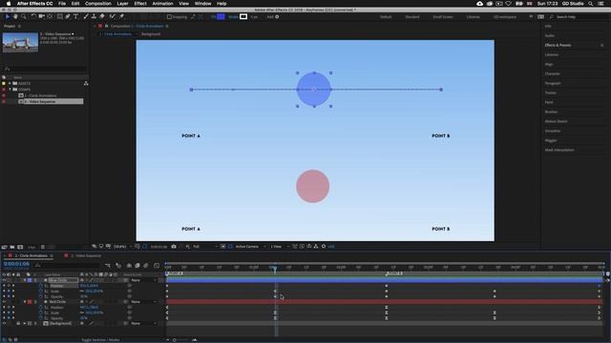611x343 pixels.
Task: Create new composition from Project panel footer
Action: click(20, 247)
